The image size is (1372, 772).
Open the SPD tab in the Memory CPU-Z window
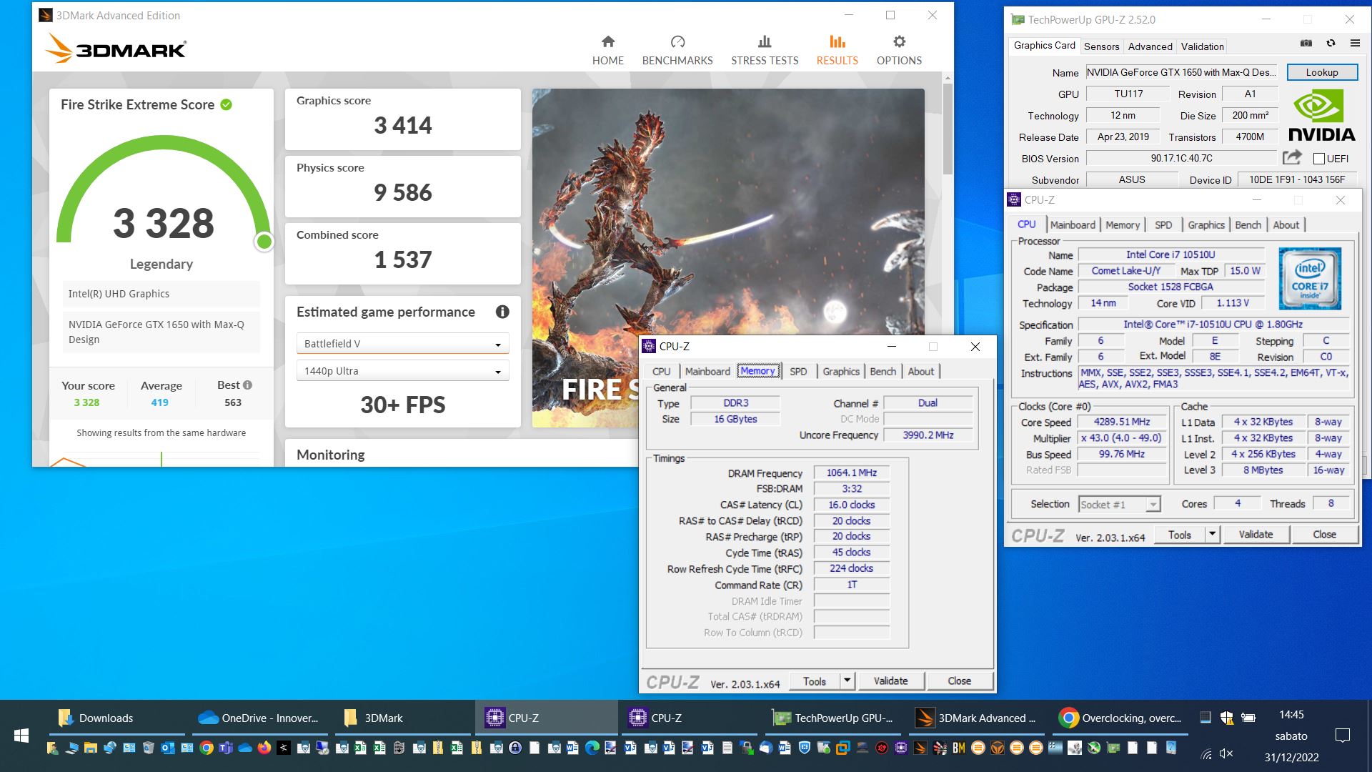click(798, 372)
